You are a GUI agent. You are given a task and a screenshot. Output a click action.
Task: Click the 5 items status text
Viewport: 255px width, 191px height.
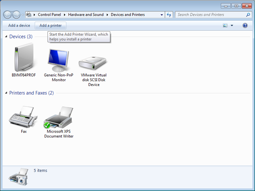41,170
